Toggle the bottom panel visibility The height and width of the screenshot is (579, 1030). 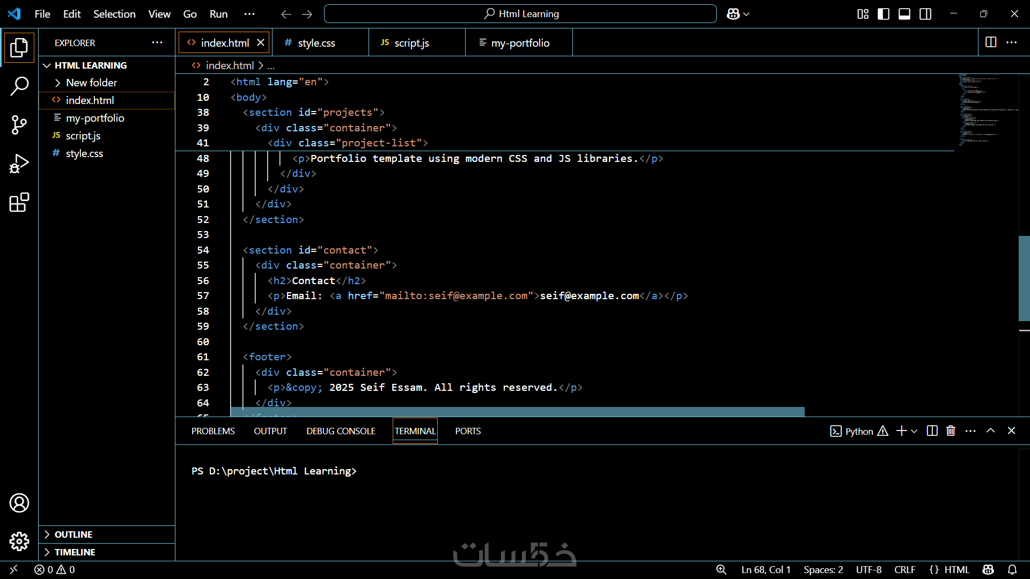(x=904, y=14)
